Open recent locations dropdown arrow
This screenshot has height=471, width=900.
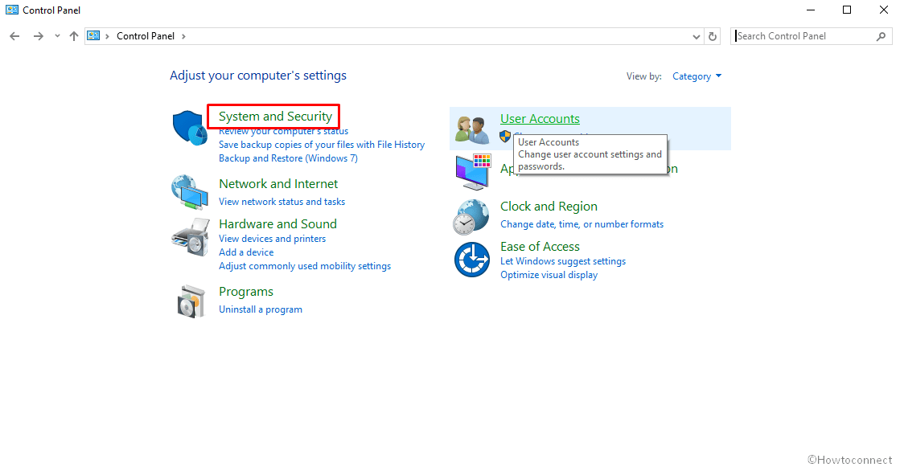click(x=57, y=36)
